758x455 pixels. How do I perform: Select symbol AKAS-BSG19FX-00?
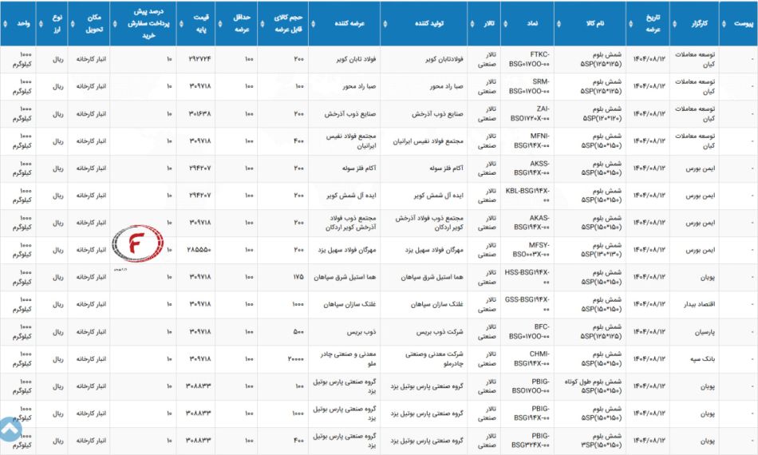(x=531, y=223)
